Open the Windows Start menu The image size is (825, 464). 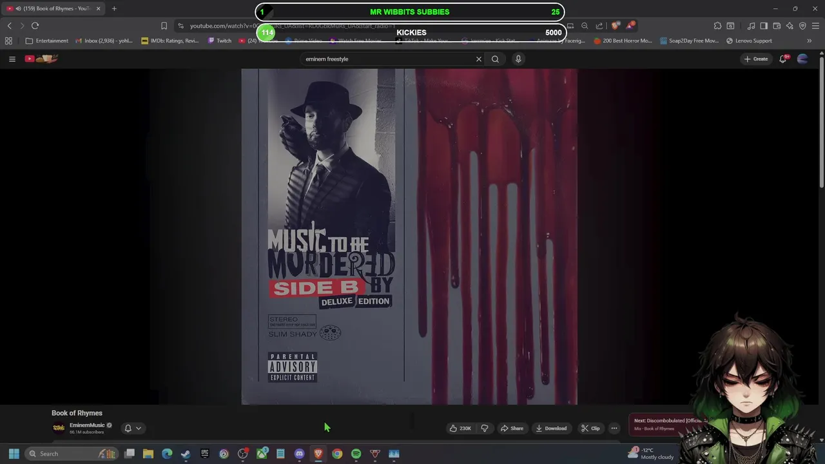[14, 454]
